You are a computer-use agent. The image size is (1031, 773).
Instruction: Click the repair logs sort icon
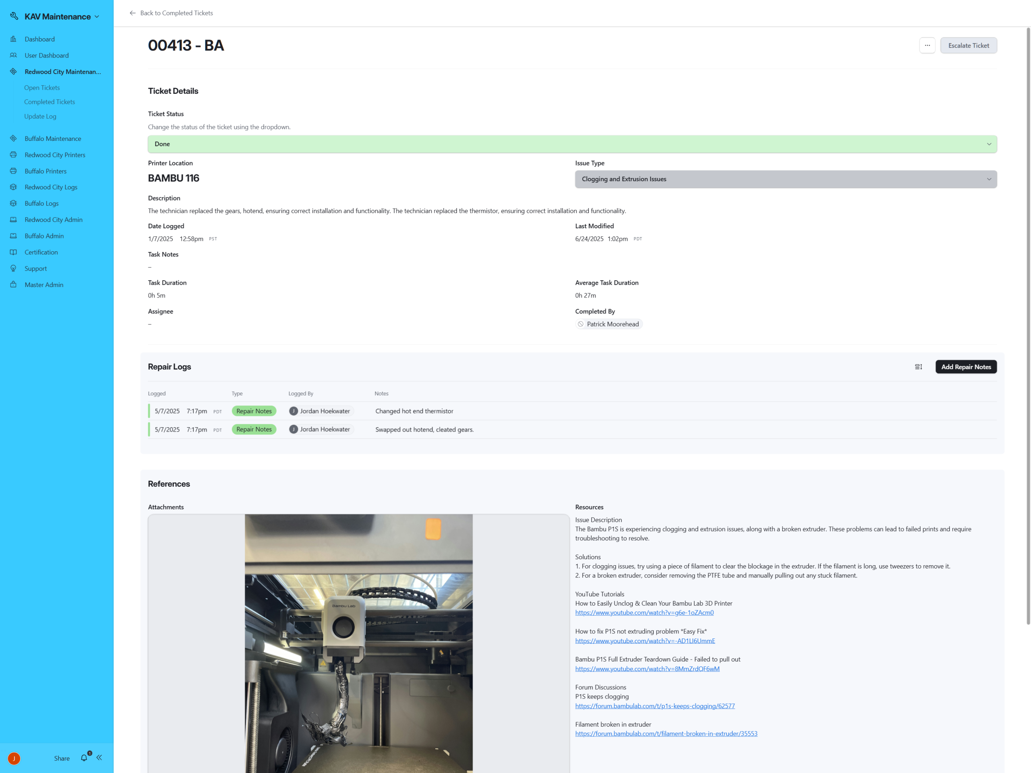click(918, 367)
